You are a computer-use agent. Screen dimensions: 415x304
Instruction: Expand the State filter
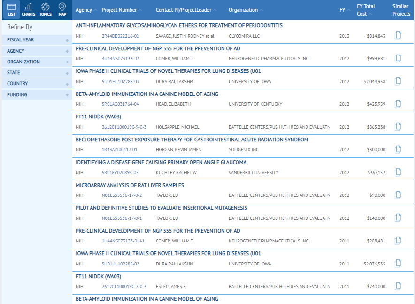coord(37,72)
